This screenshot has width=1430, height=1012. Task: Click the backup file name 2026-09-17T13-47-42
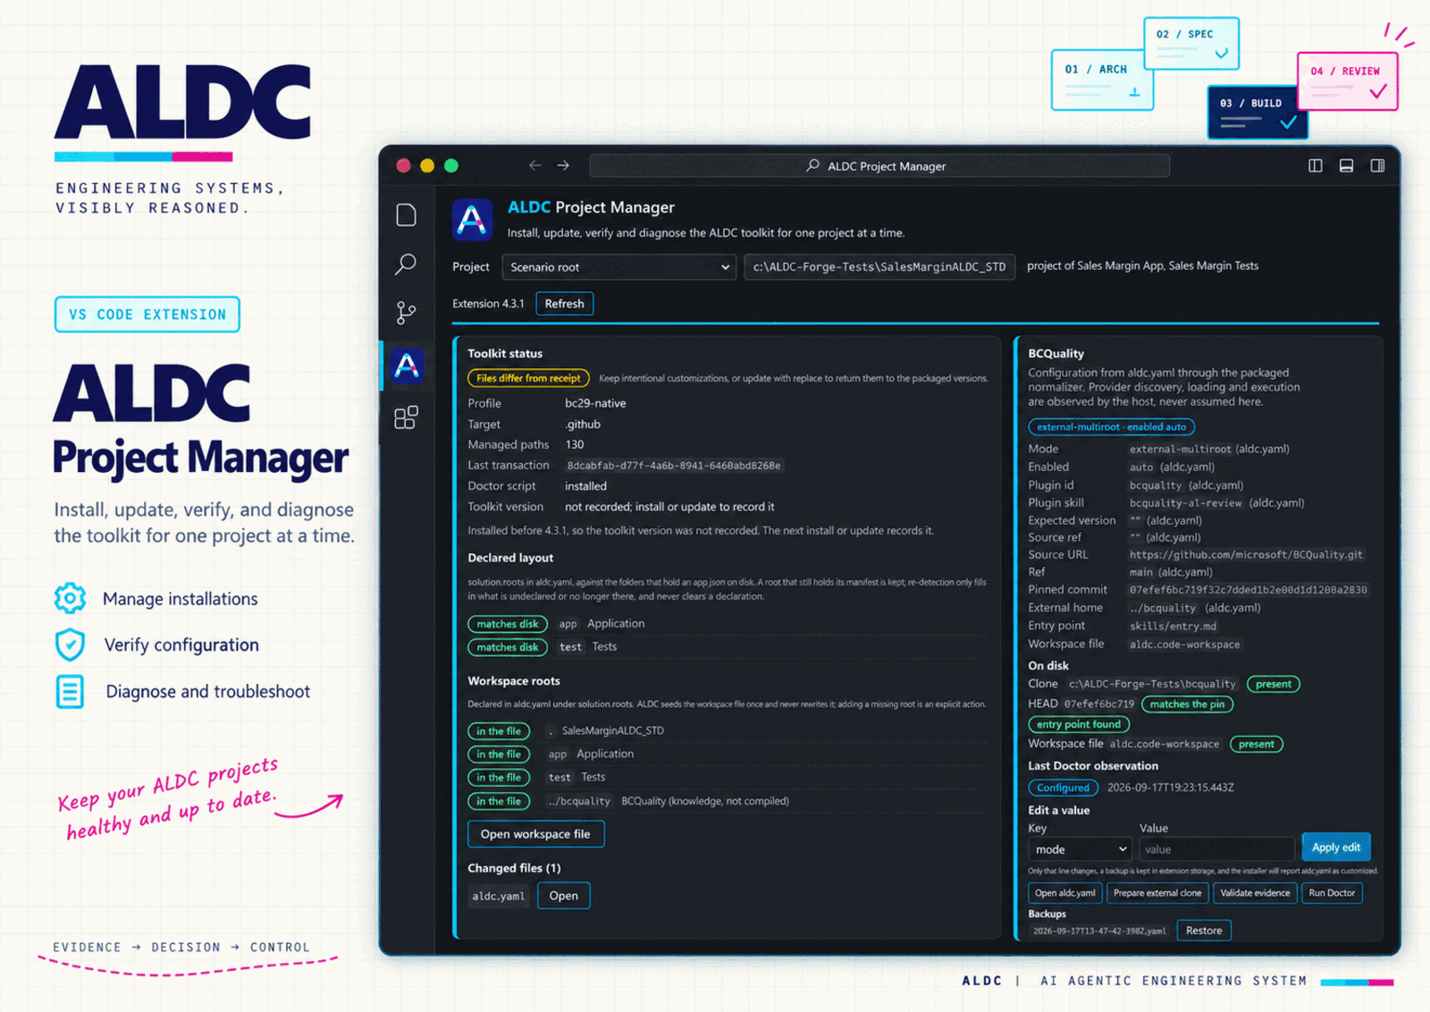(1099, 931)
